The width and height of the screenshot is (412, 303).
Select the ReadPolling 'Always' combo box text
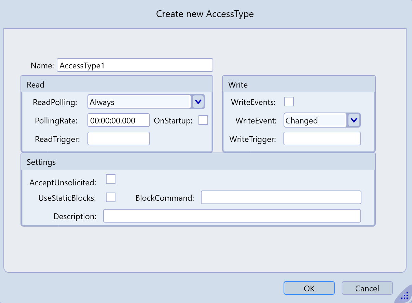pyautogui.click(x=139, y=102)
